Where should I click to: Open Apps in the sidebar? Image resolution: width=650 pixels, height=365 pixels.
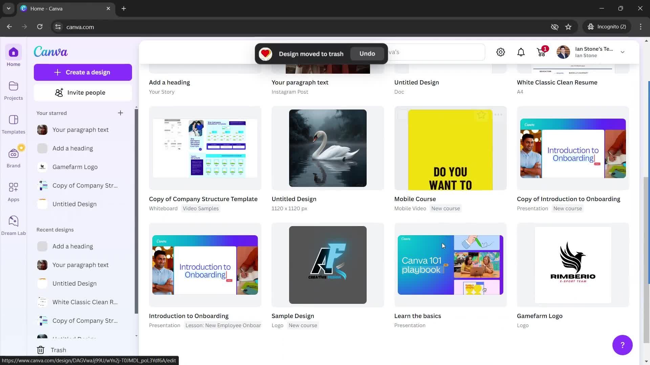click(14, 192)
